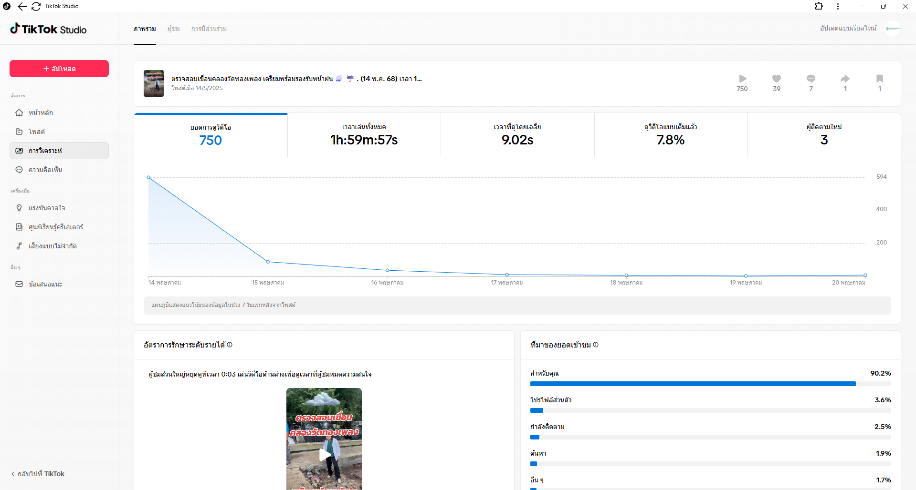Switch to the Engagement (การมีส่วนร่วม) tab
Viewport: 916px width, 490px height.
(209, 29)
